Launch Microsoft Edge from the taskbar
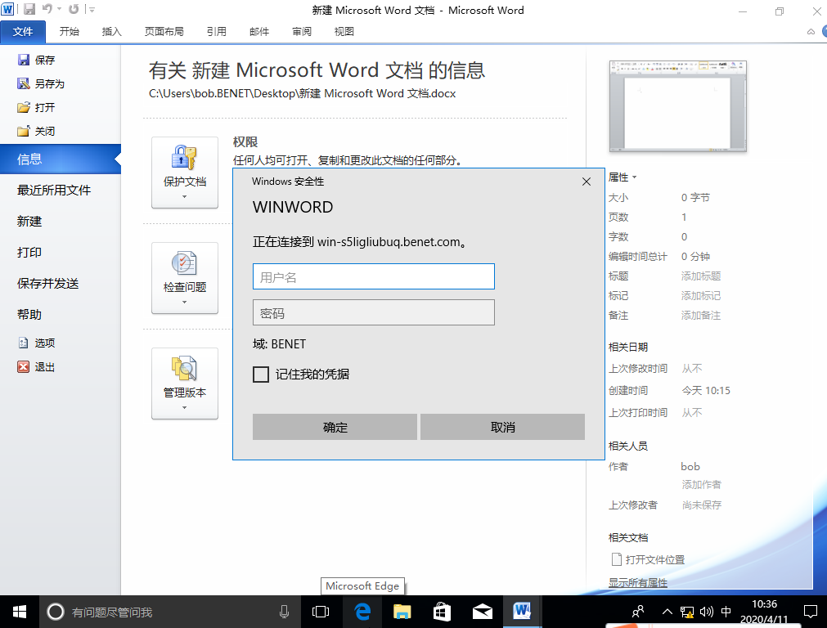 point(362,612)
